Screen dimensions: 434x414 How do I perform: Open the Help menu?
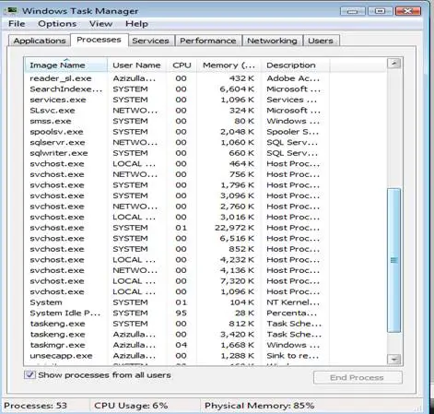tap(136, 24)
